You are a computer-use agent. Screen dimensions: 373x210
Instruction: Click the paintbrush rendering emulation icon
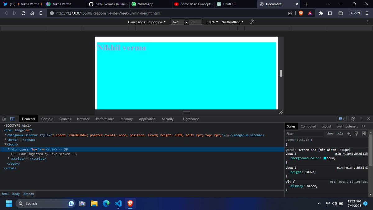click(x=357, y=133)
